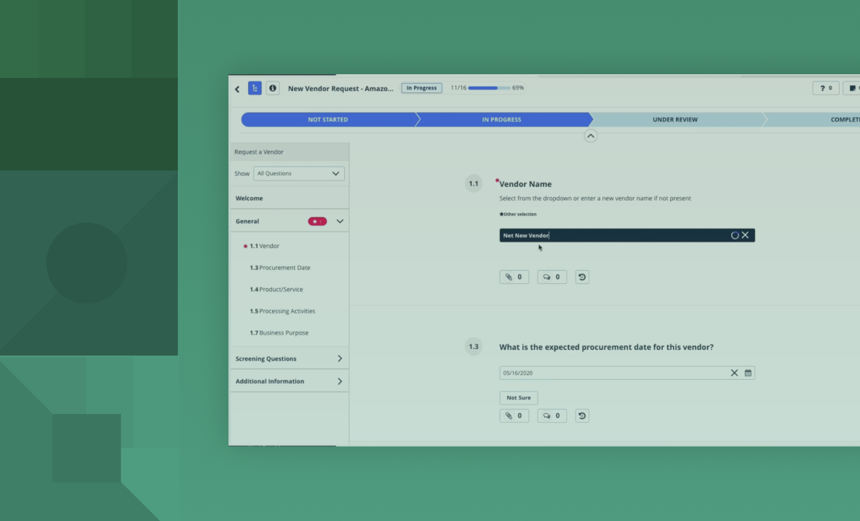Open the calendar icon on the date field
This screenshot has height=521, width=860.
point(748,373)
